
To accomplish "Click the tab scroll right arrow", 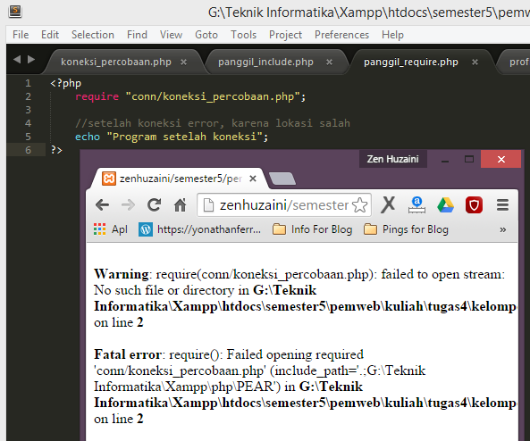I will click(31, 60).
